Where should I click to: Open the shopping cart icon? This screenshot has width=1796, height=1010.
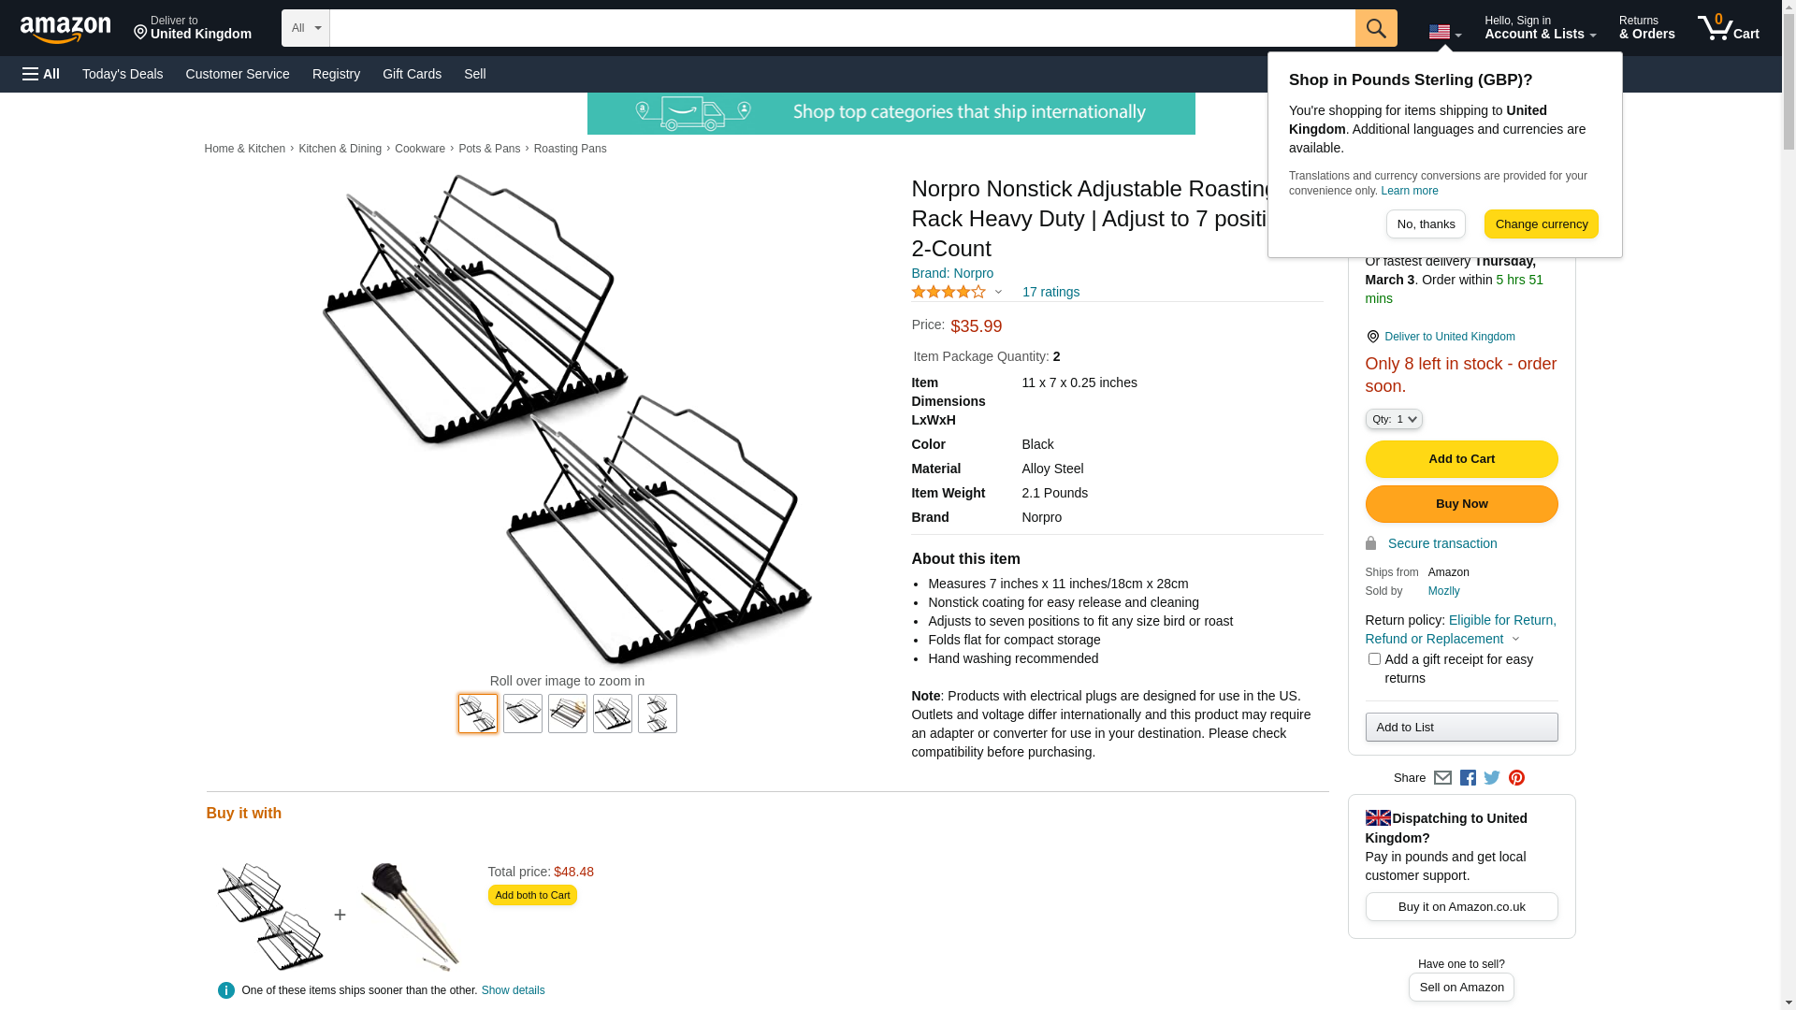pos(1728,28)
